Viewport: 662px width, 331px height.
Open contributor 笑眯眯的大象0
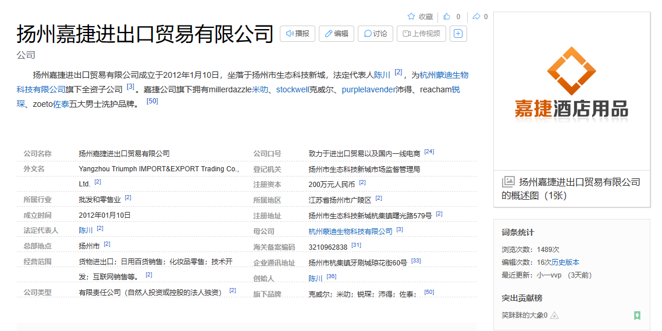tap(524, 315)
